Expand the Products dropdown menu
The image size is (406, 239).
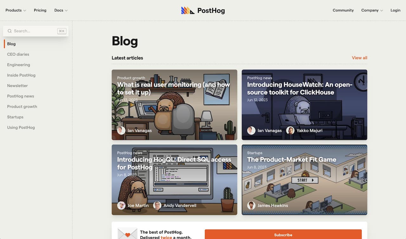16,10
